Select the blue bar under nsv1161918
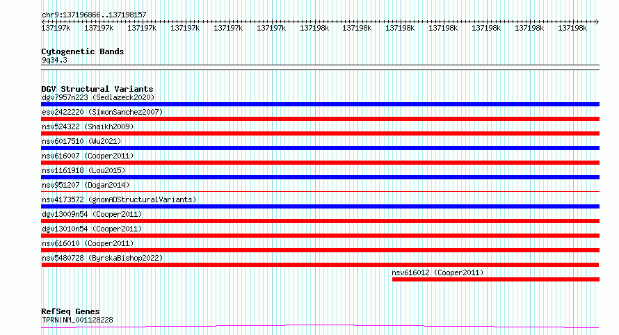The image size is (619, 335). pos(320,177)
